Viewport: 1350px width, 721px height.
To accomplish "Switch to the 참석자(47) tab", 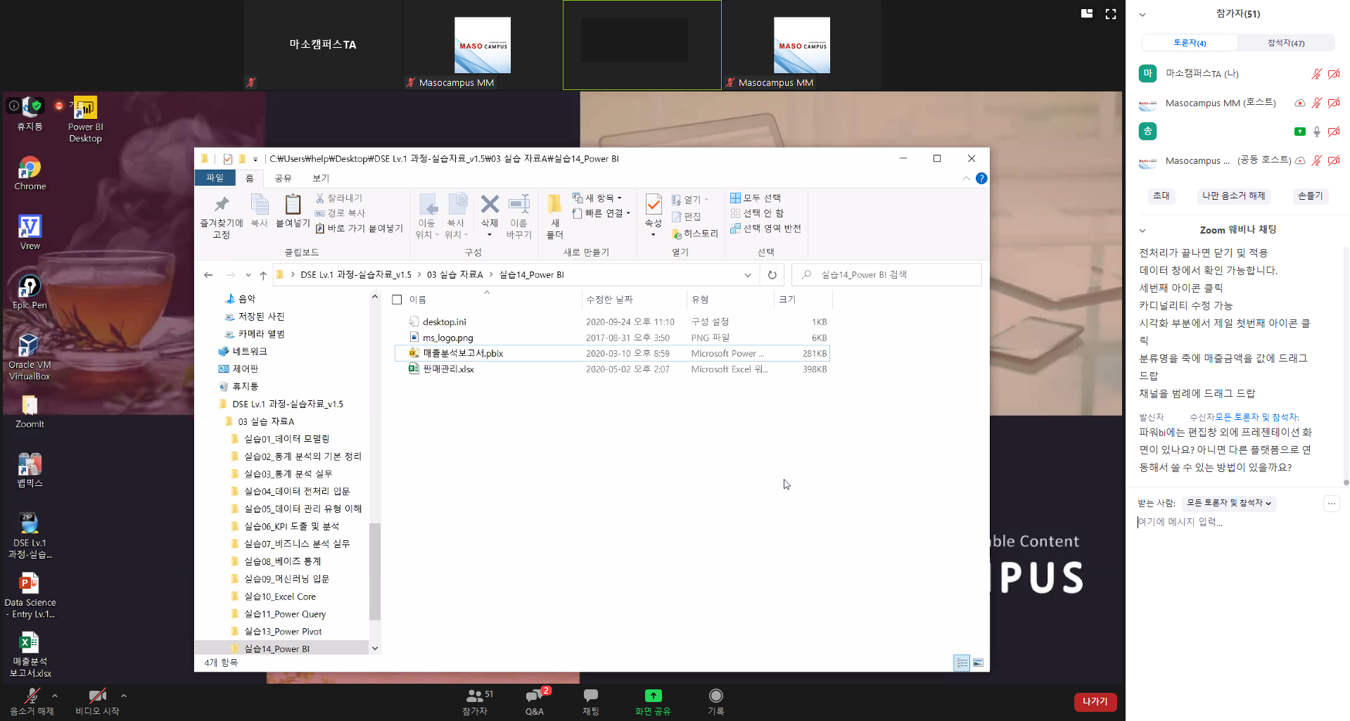I will point(1285,43).
